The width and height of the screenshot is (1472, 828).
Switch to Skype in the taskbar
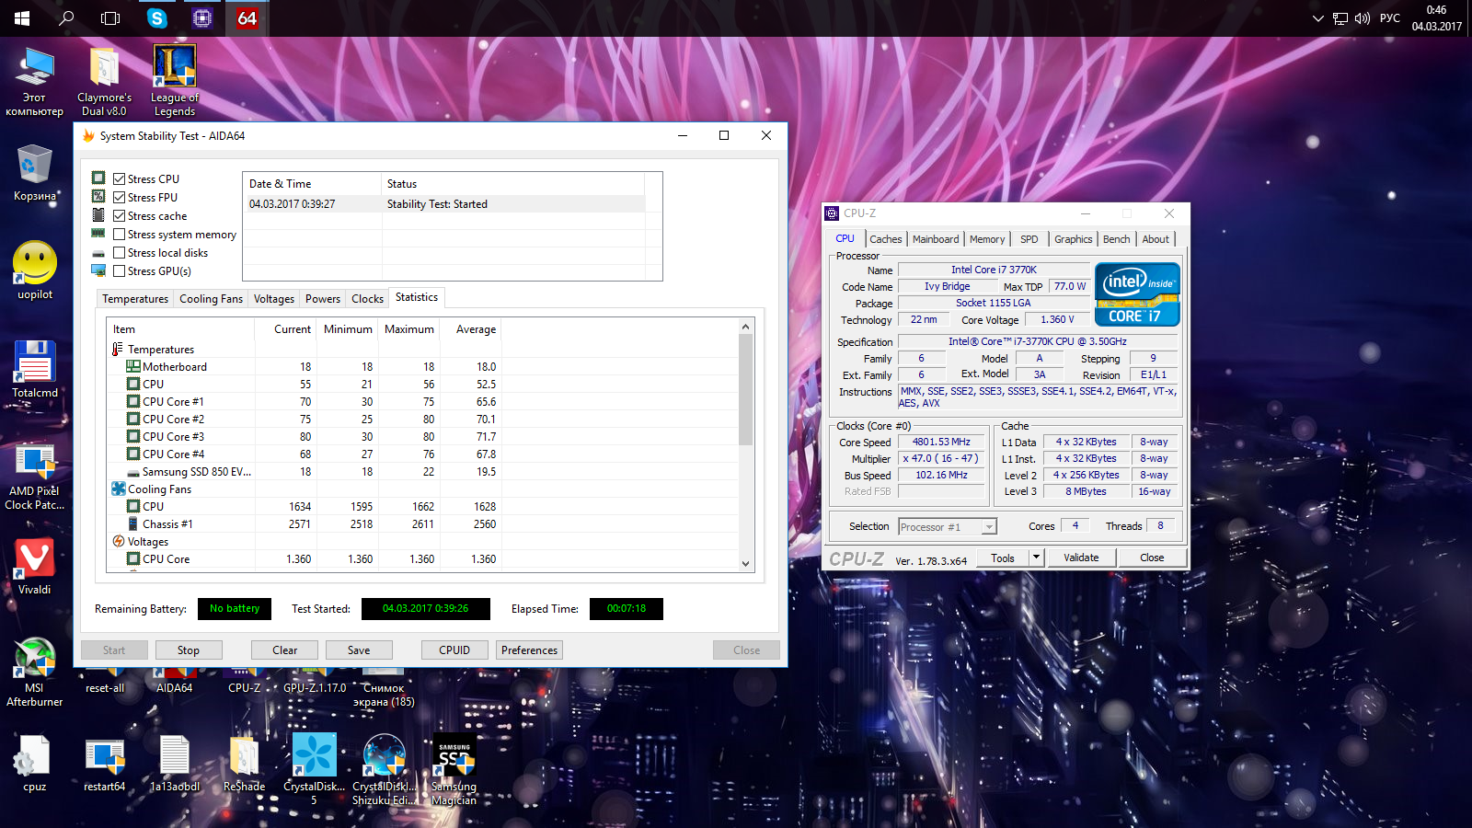[x=157, y=18]
